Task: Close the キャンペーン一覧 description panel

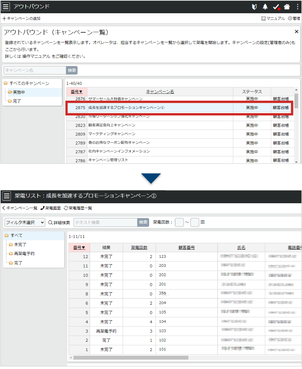Action: coord(296,31)
